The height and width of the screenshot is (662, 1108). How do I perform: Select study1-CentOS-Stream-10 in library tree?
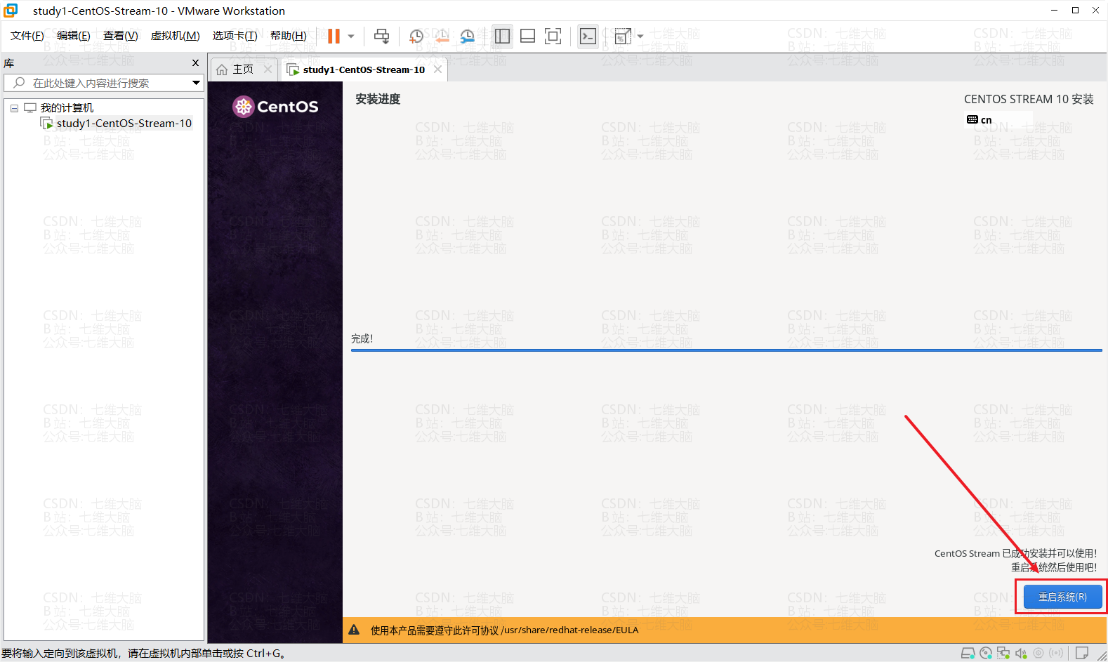[x=124, y=124]
